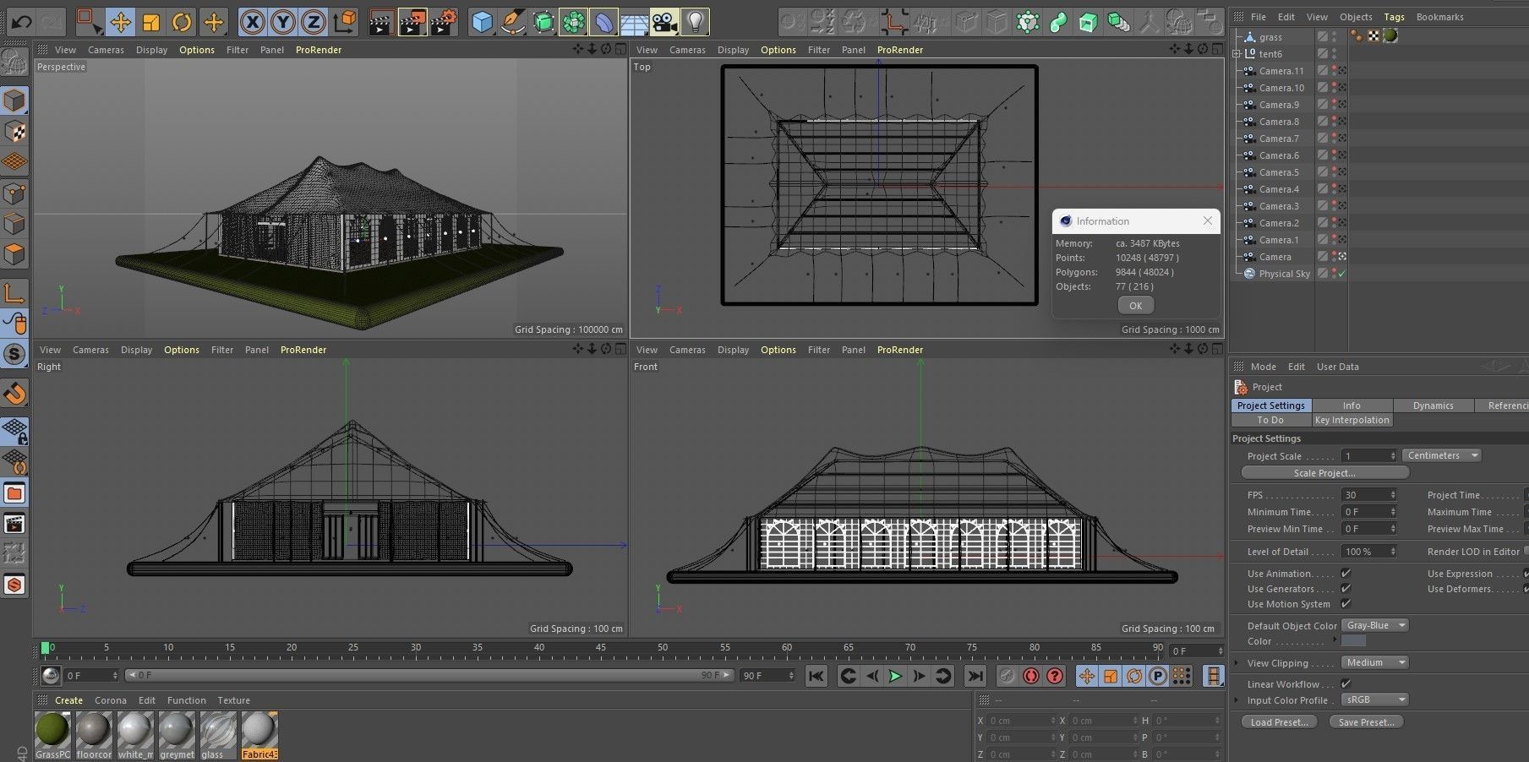
Task: Toggle Linear Workflow checkbox
Action: click(1346, 684)
